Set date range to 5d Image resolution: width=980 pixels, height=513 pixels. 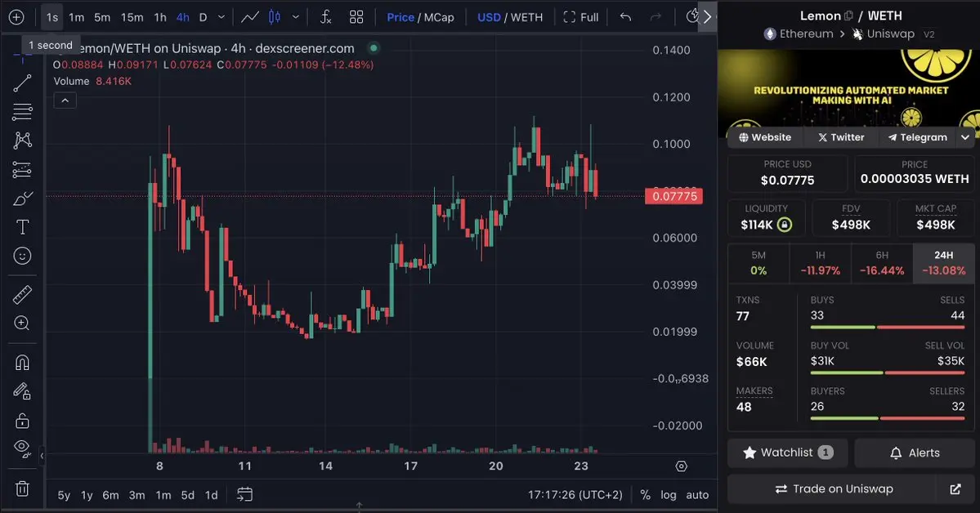click(187, 495)
